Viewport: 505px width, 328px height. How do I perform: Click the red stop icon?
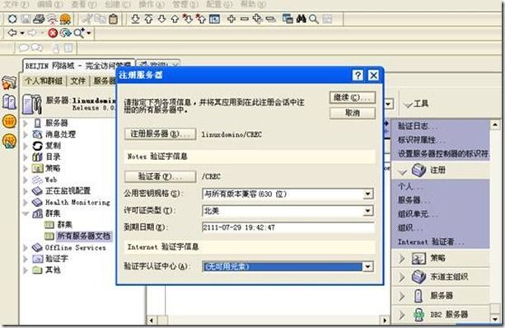pos(53,33)
